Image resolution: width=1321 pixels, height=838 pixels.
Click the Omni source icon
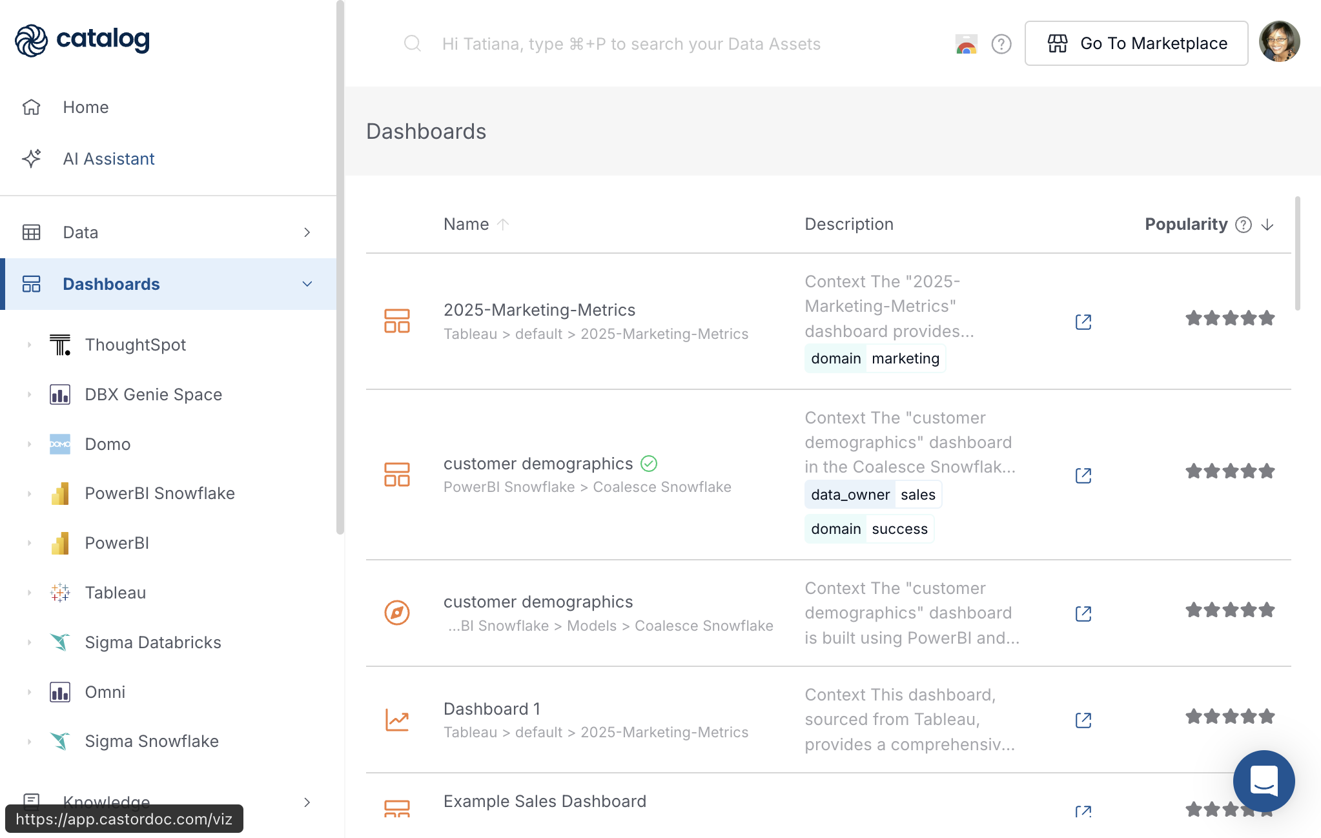point(60,692)
